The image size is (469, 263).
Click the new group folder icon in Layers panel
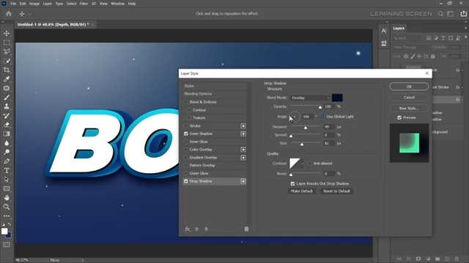pos(437,259)
